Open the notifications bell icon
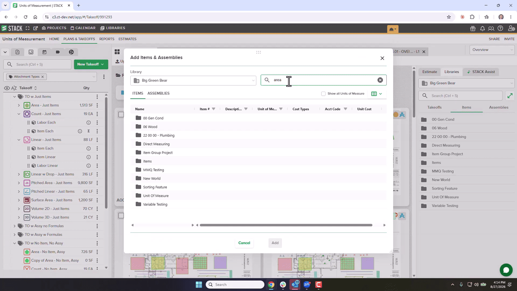This screenshot has height=291, width=517. [483, 28]
